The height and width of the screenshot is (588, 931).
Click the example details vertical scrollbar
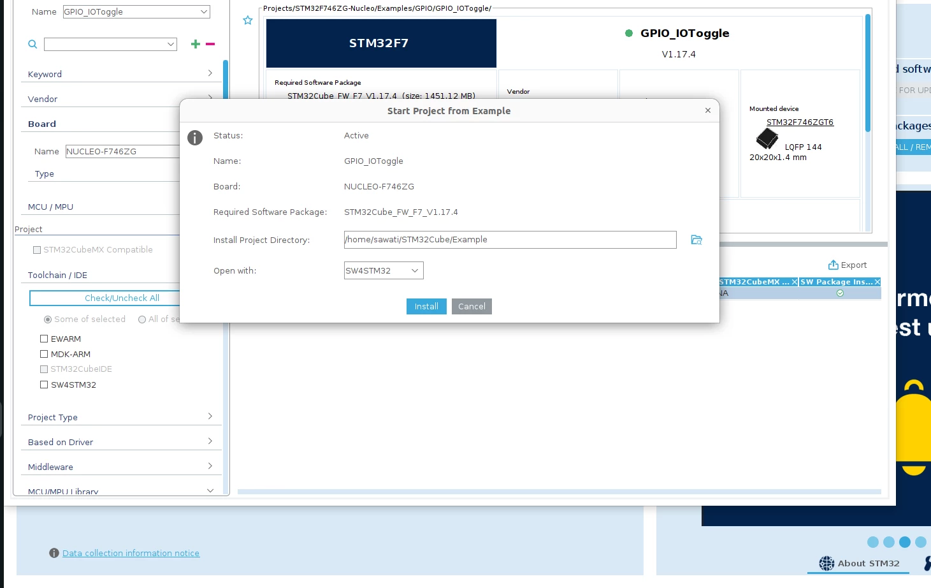[867, 73]
